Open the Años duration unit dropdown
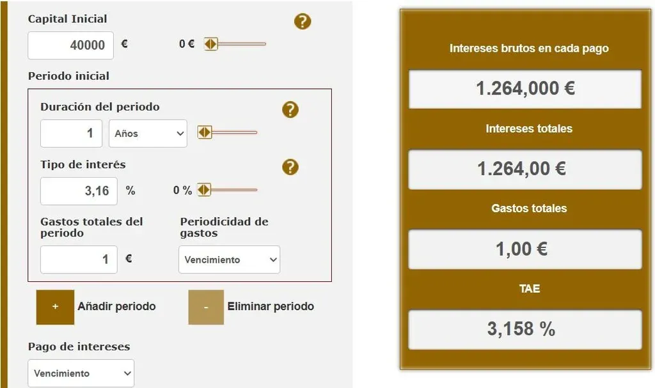Screen dimensions: 655x388 pos(148,134)
